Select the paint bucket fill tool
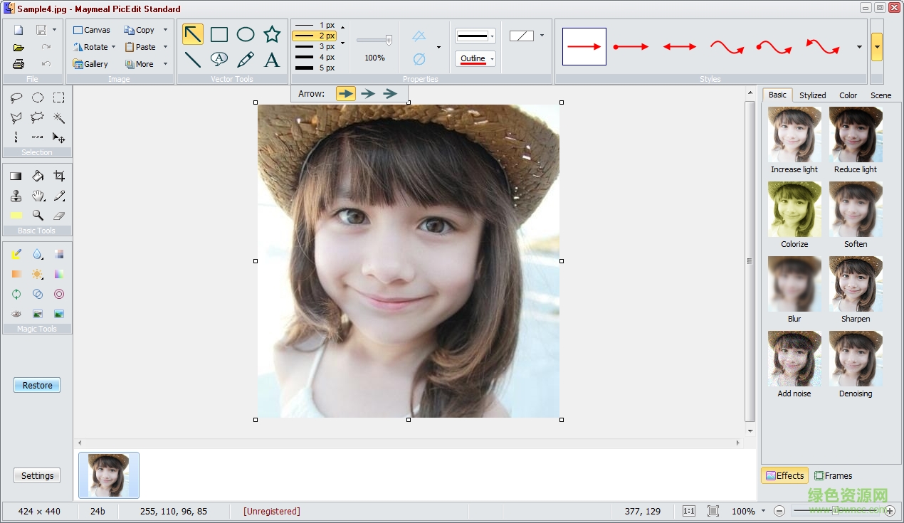Screen dimensions: 904x523 (x=38, y=176)
